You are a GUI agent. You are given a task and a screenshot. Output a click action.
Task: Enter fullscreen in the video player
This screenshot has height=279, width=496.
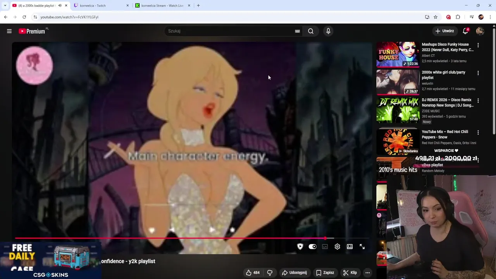pos(362,246)
